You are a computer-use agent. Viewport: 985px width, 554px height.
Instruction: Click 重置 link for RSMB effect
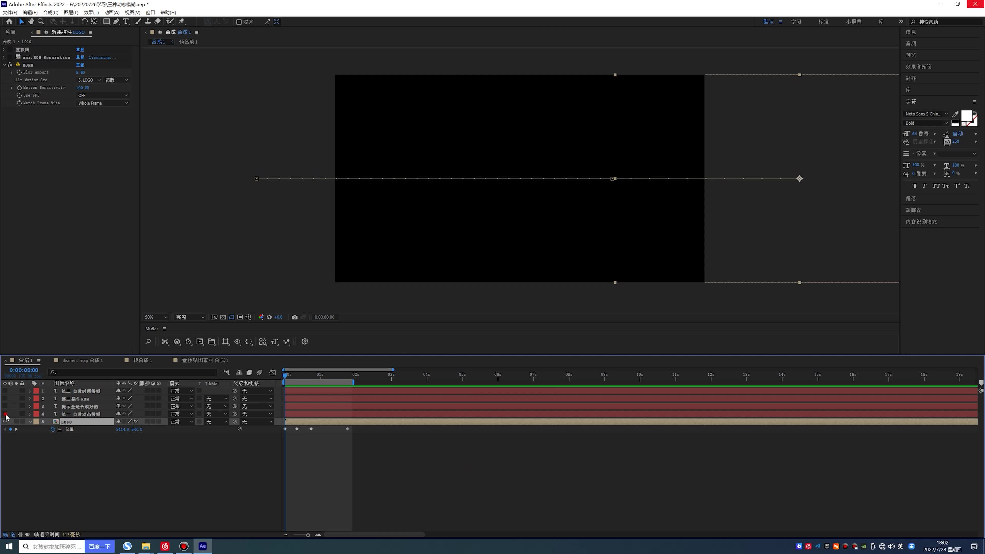click(80, 65)
